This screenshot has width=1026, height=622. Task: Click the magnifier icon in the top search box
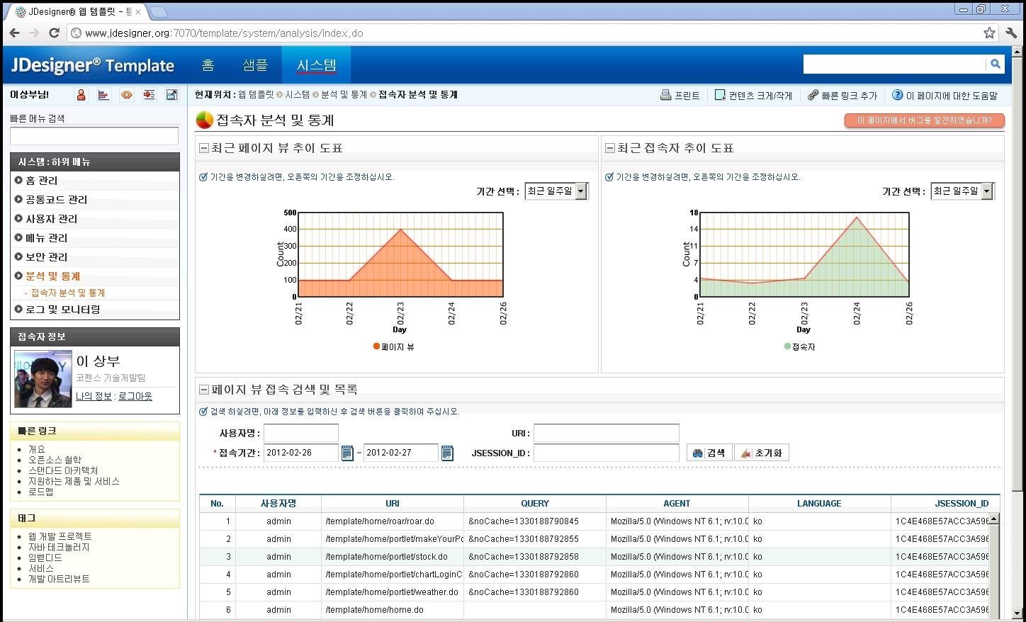(996, 64)
